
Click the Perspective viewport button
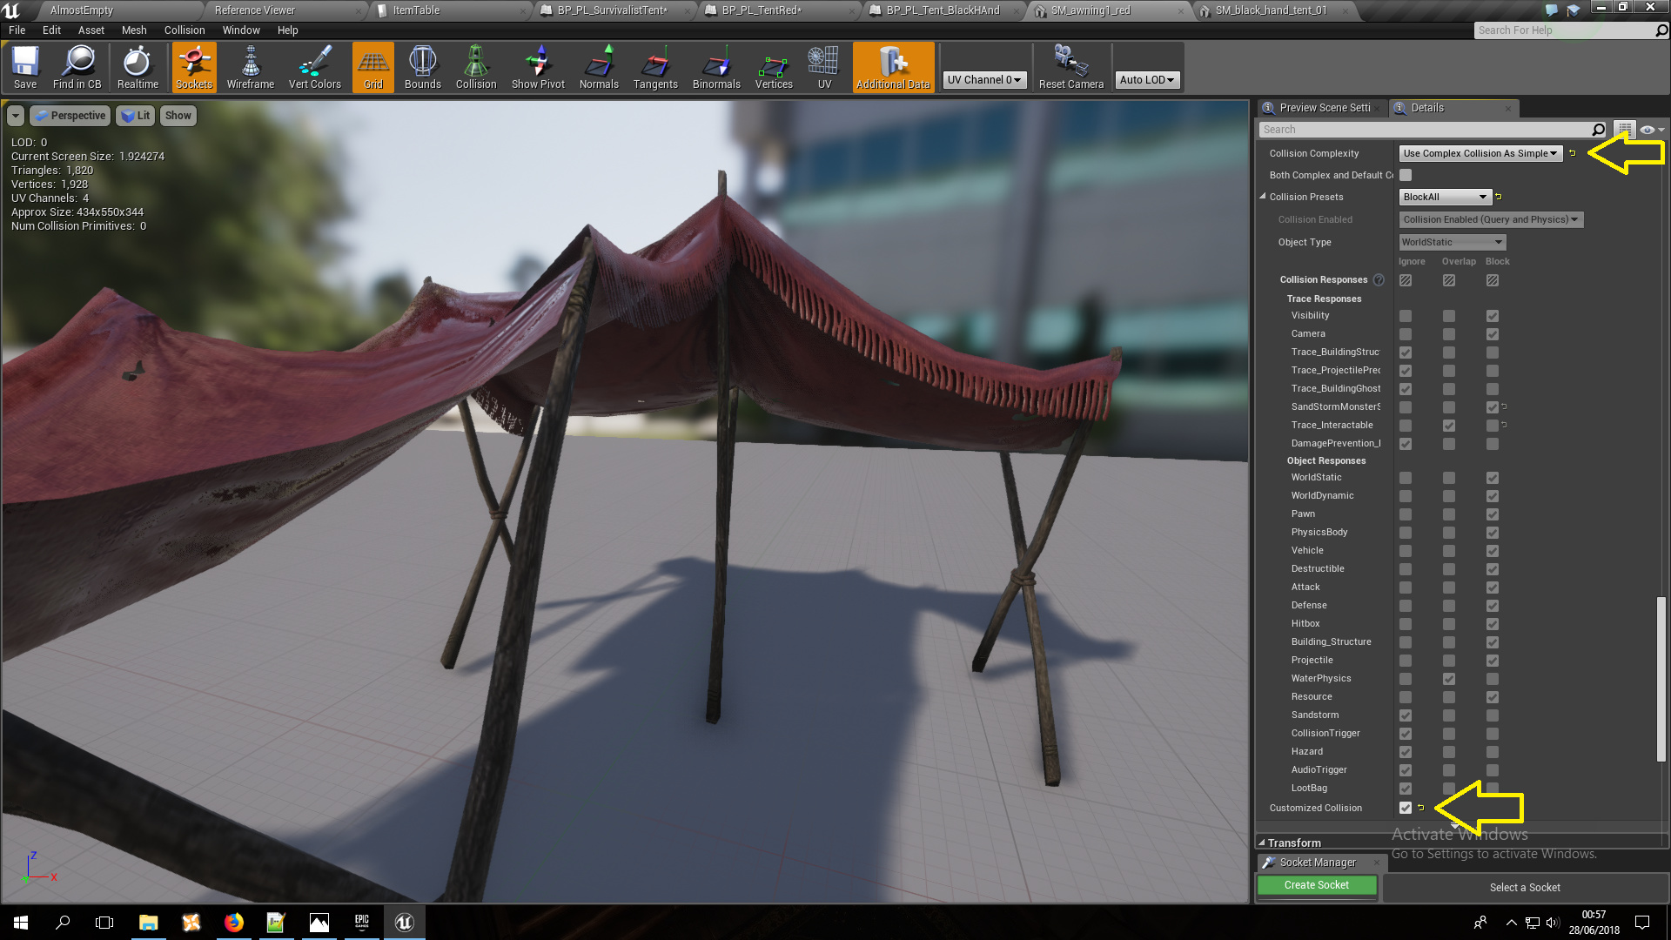pos(70,116)
